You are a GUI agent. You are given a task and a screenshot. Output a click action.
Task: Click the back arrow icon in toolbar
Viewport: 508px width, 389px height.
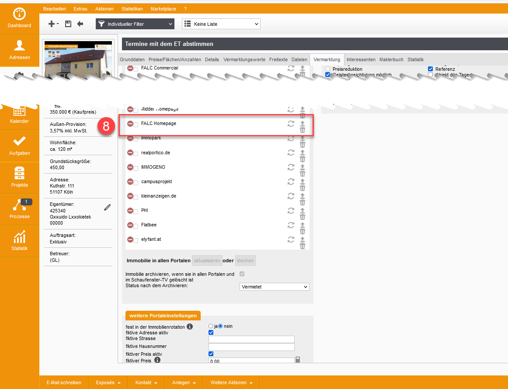80,24
